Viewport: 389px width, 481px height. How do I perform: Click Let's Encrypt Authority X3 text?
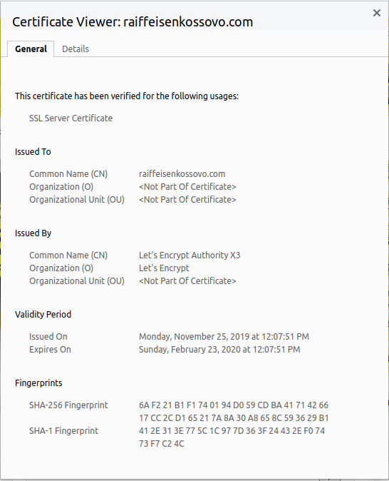click(190, 255)
